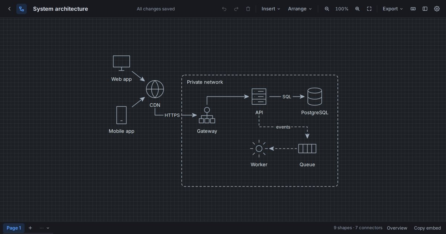Select the Mobile app phone shape

pyautogui.click(x=122, y=115)
